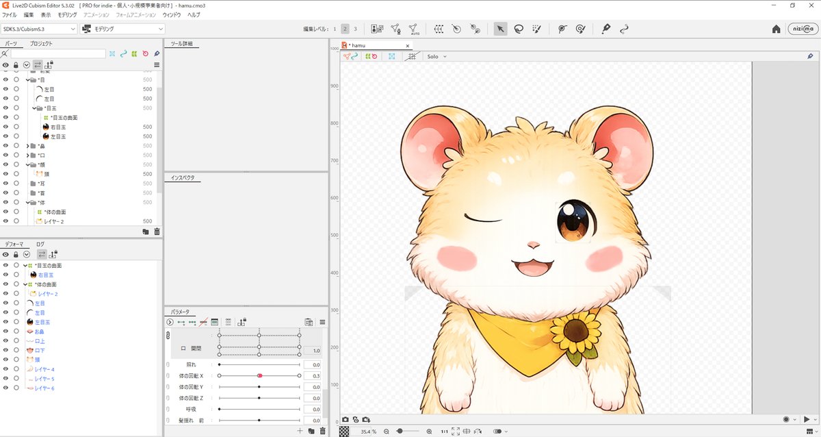The height and width of the screenshot is (437, 821).
Task: Set edit level to 3
Action: (355, 29)
